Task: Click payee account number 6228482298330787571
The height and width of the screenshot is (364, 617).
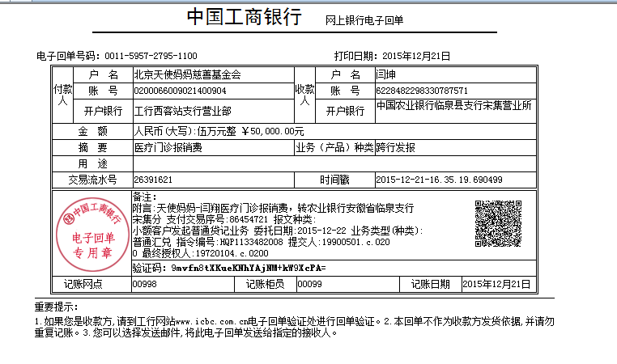Action: point(422,91)
